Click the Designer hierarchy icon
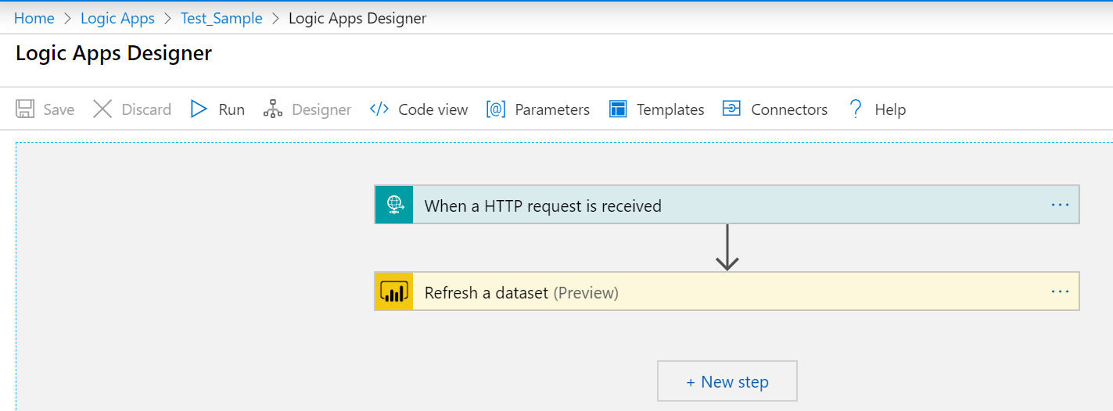This screenshot has height=411, width=1113. tap(273, 109)
